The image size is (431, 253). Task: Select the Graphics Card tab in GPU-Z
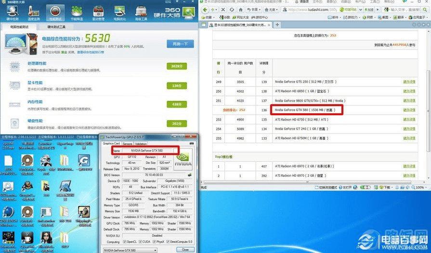pos(111,144)
